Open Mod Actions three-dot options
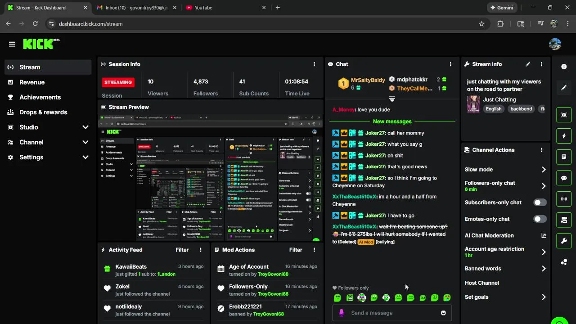This screenshot has width=576, height=324. [x=314, y=250]
